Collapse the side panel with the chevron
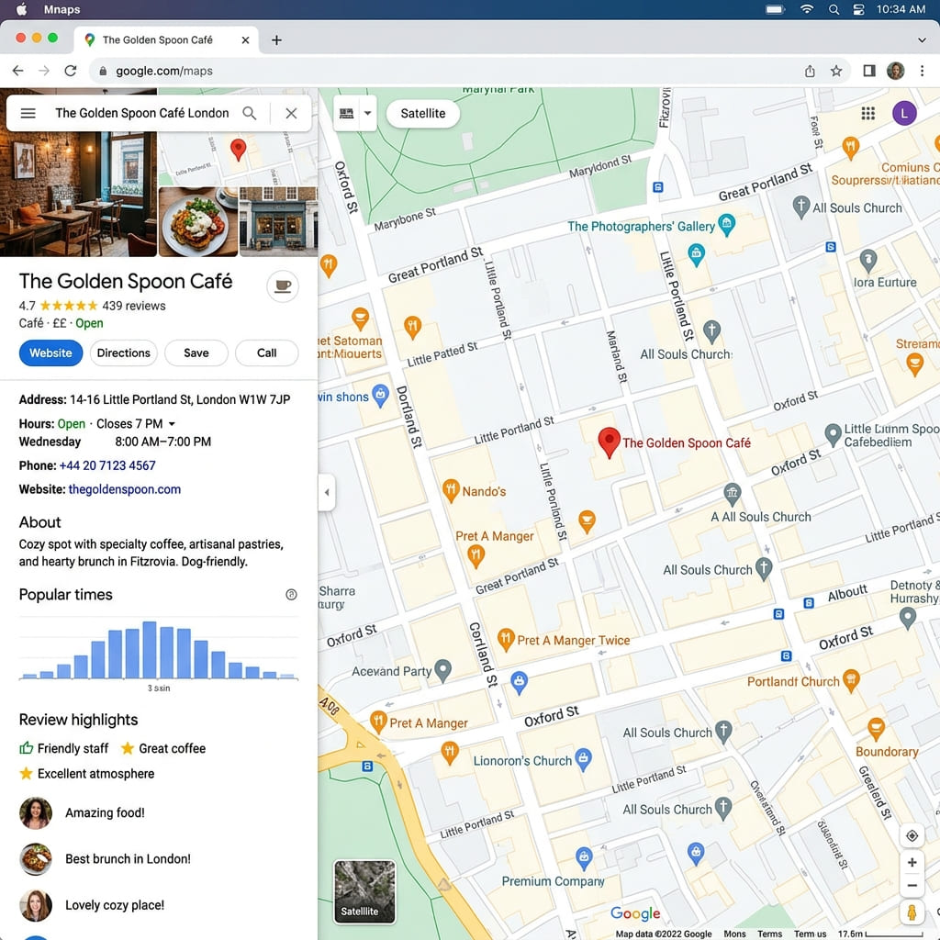 327,493
